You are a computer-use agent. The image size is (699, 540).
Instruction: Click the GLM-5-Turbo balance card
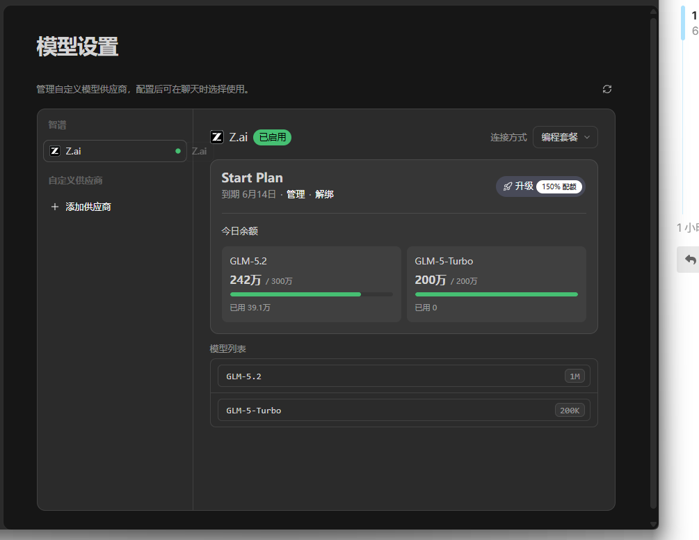[496, 284]
